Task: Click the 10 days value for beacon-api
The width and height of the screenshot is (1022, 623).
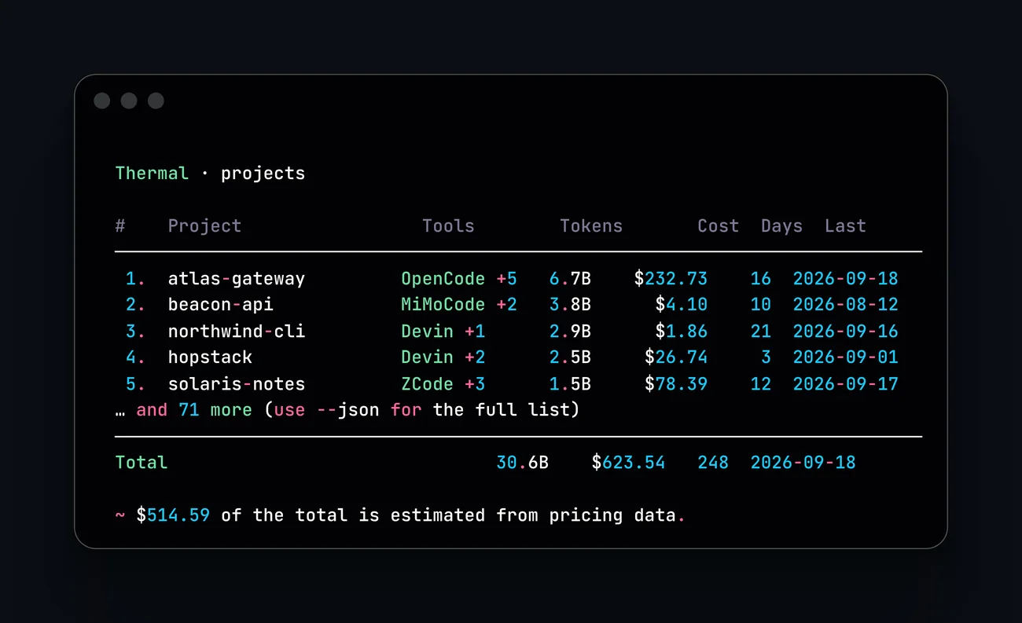Action: coord(760,305)
